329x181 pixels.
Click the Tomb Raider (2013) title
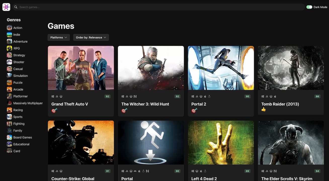pos(280,104)
